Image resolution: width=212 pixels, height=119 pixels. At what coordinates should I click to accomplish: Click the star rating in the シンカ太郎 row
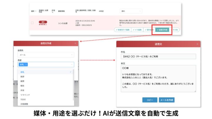click(x=43, y=25)
